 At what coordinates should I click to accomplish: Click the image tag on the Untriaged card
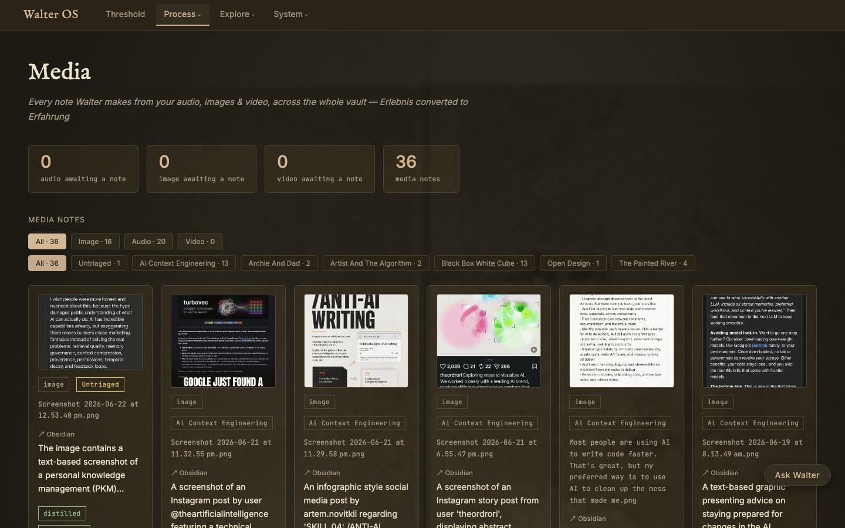(53, 385)
